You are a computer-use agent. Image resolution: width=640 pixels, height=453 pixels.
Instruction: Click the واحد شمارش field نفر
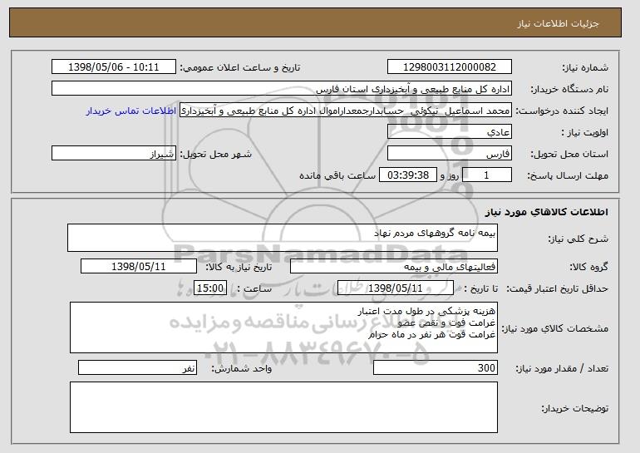click(x=137, y=367)
